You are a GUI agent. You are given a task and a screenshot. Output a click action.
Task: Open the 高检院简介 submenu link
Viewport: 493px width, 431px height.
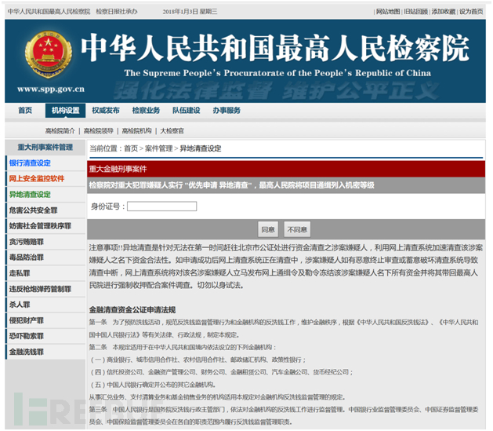tap(60, 131)
